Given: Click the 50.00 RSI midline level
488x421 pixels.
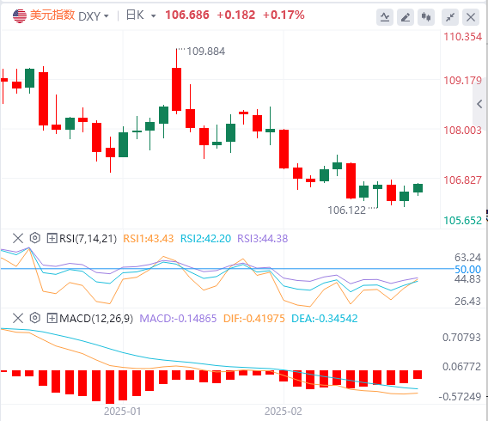Looking at the screenshot, I should pyautogui.click(x=467, y=269).
